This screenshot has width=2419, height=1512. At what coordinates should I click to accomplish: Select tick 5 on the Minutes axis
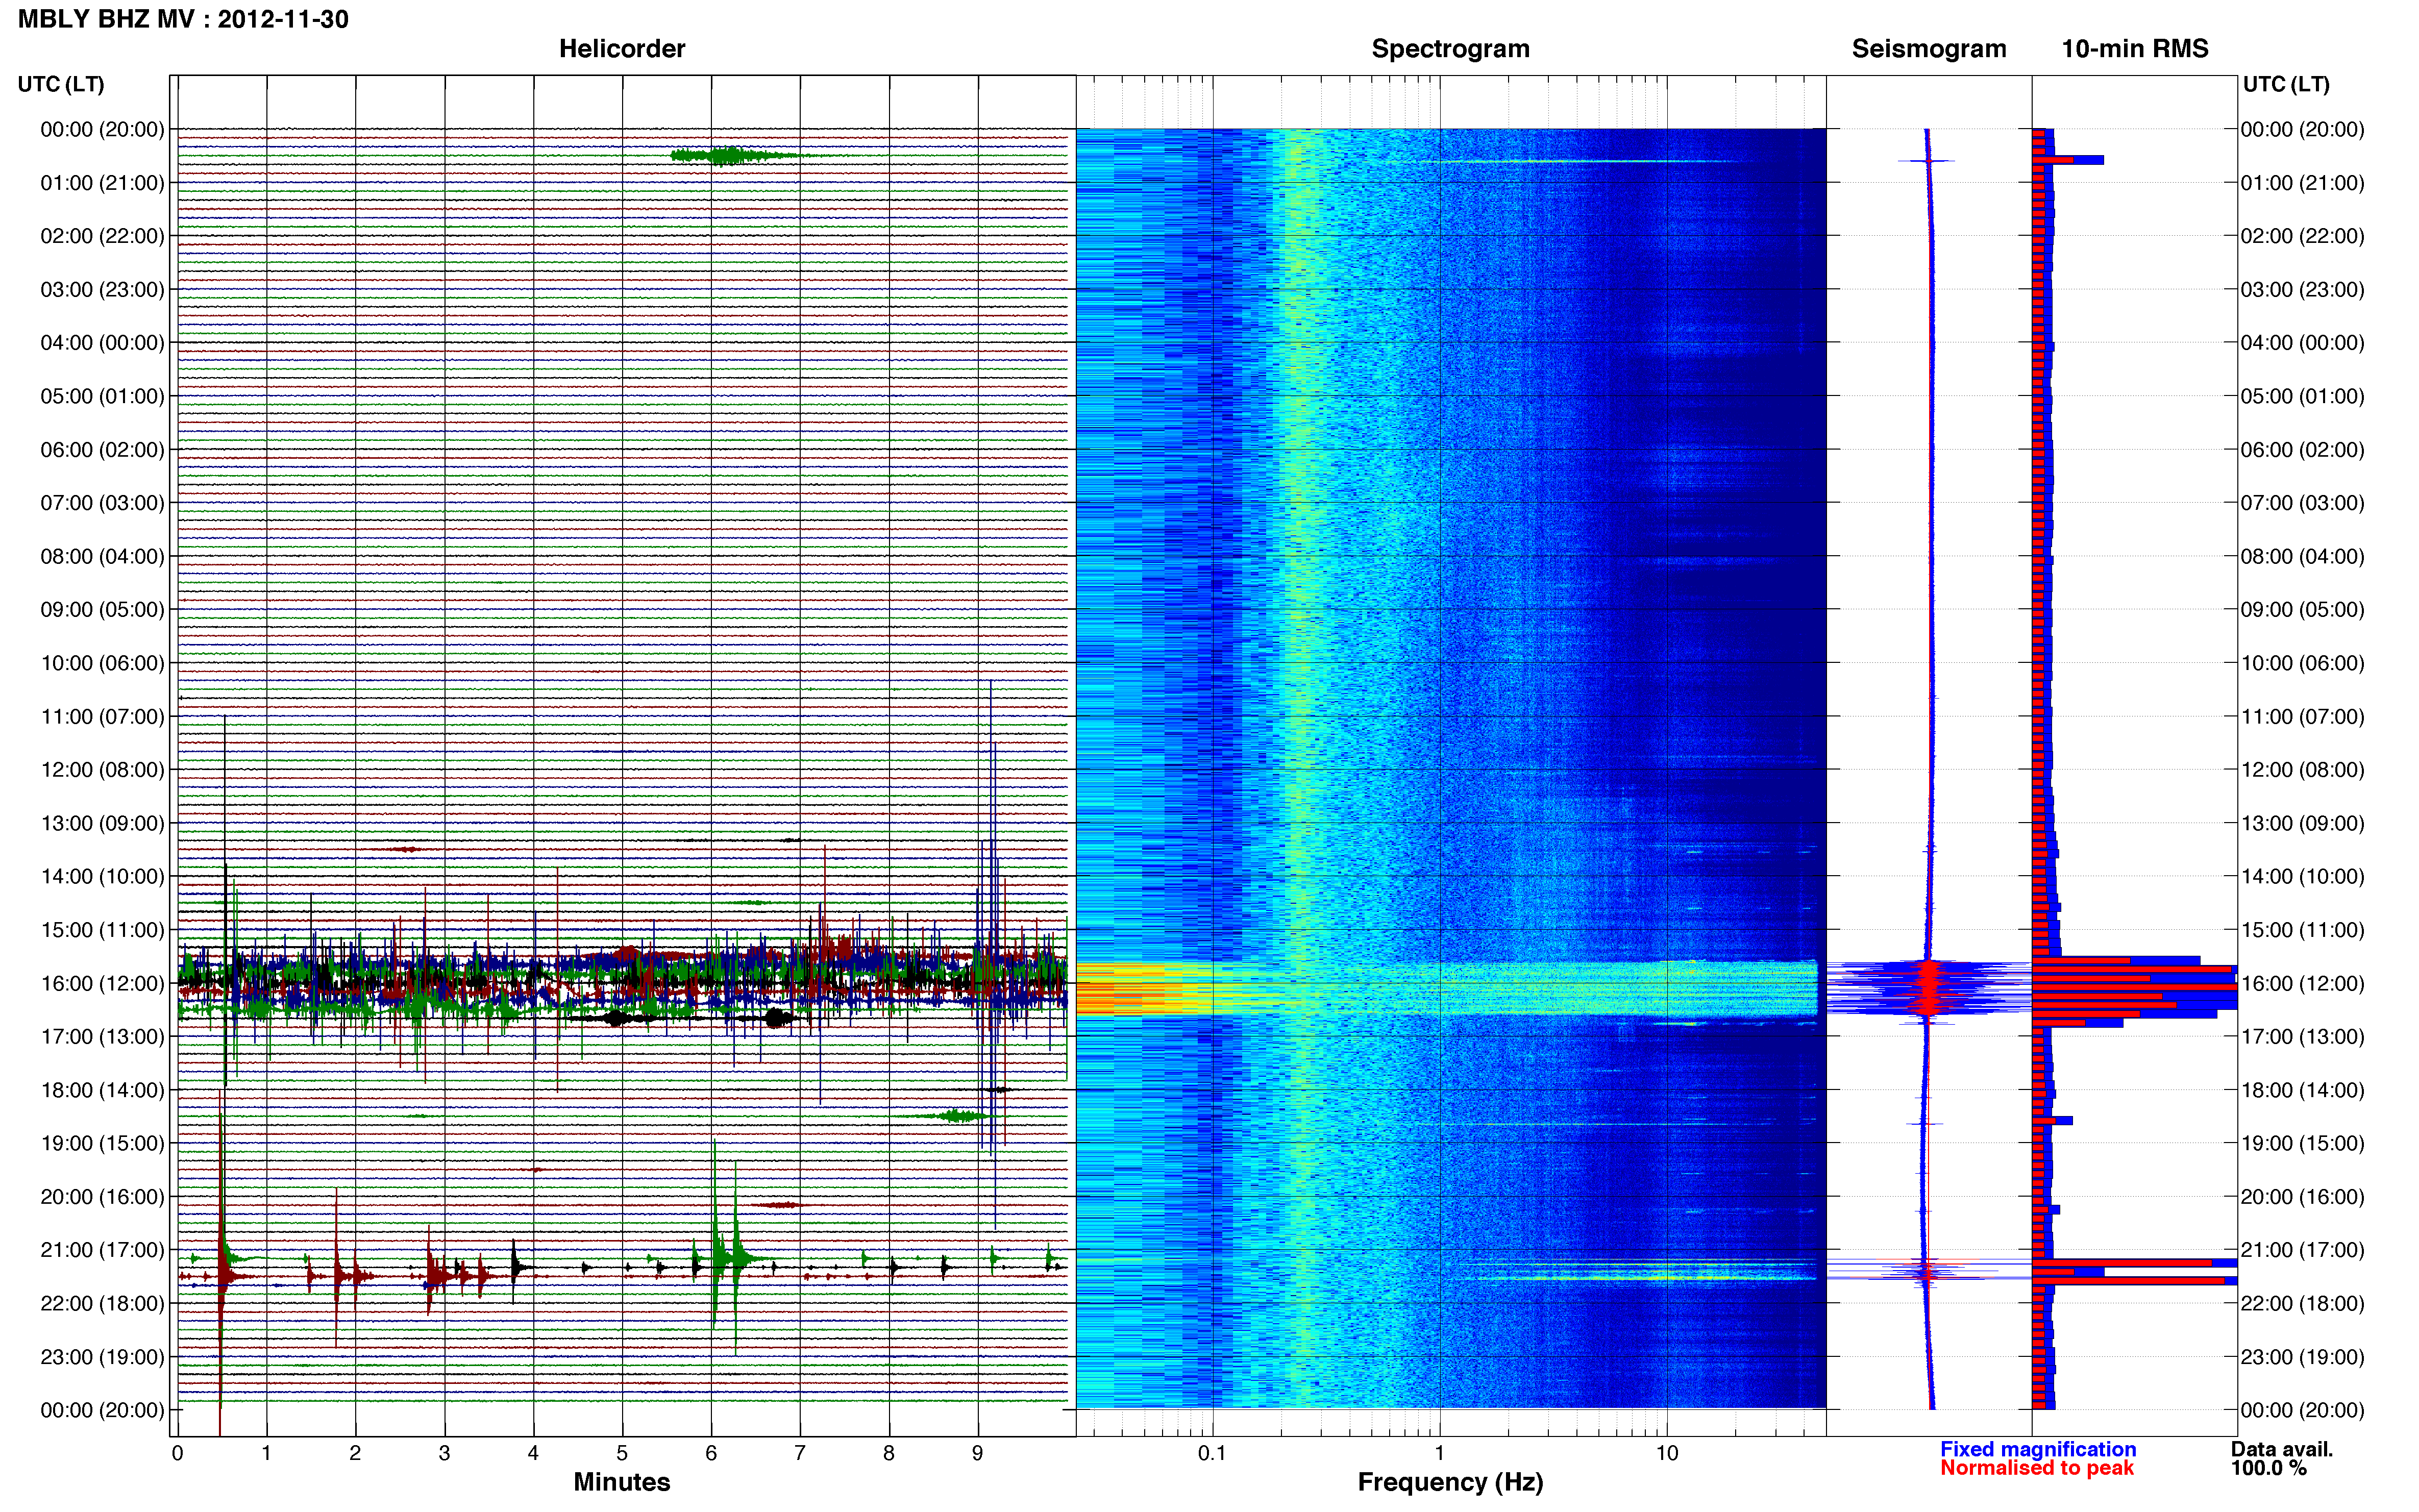pos(622,1453)
